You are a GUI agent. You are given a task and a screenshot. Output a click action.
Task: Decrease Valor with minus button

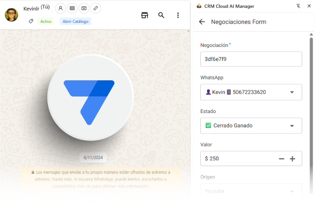(282, 159)
